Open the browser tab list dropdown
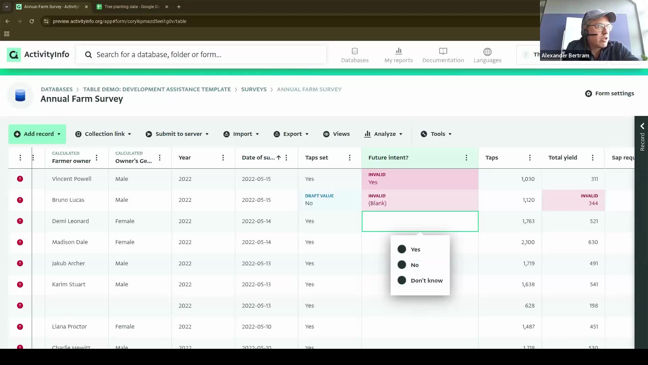Screen dimensions: 648x365 pos(6,7)
